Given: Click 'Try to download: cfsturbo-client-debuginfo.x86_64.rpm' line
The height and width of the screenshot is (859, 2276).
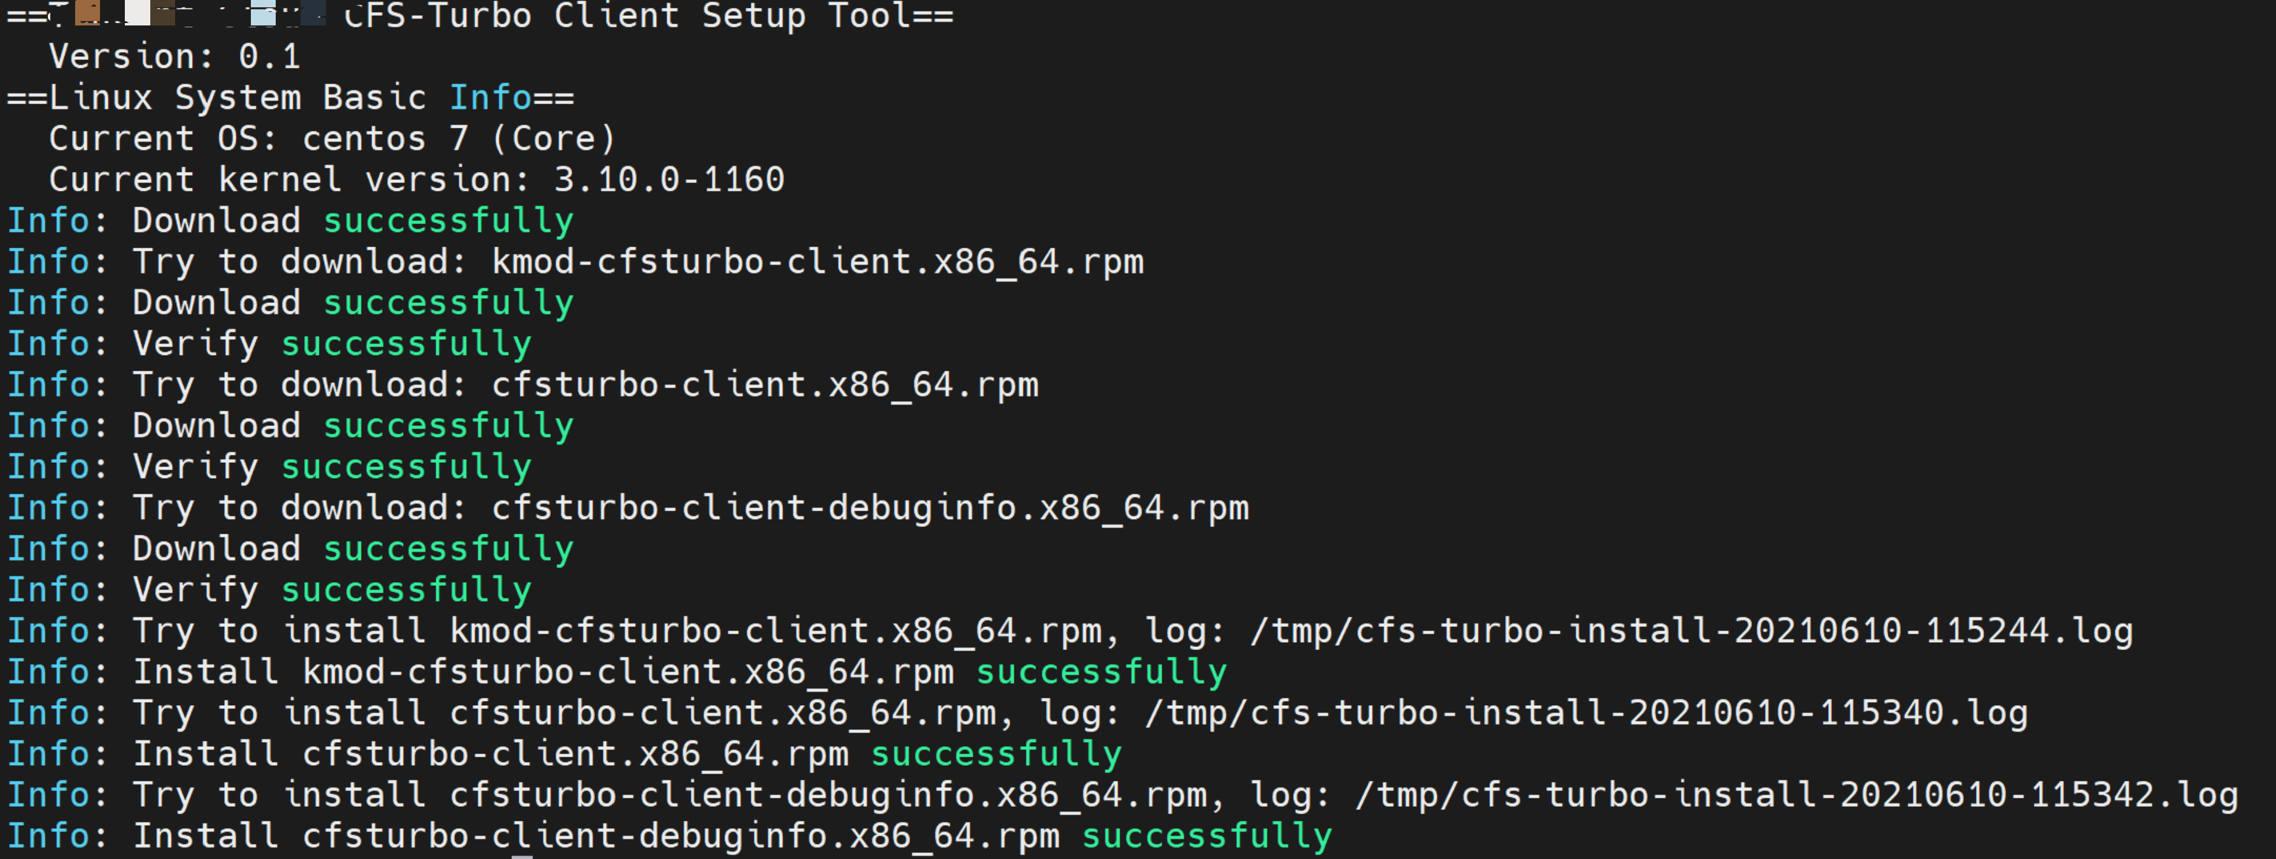Looking at the screenshot, I should (x=628, y=508).
